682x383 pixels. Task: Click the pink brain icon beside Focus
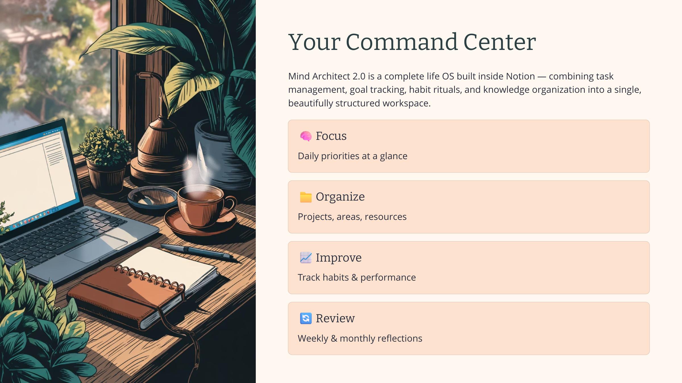point(305,136)
